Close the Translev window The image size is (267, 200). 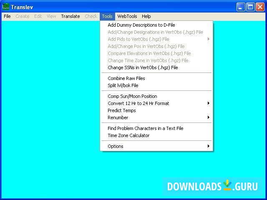[260, 7]
